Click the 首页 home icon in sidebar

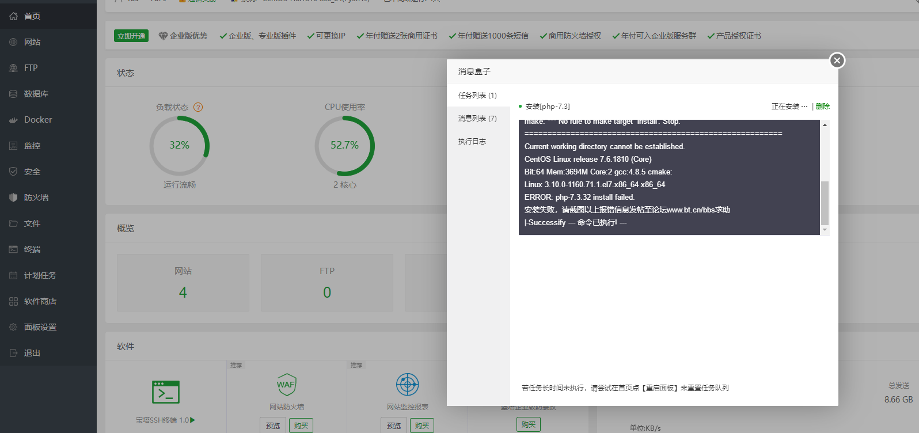(x=14, y=16)
